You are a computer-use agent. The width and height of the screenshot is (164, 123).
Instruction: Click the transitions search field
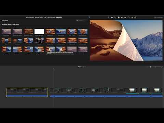pyautogui.click(x=82, y=20)
